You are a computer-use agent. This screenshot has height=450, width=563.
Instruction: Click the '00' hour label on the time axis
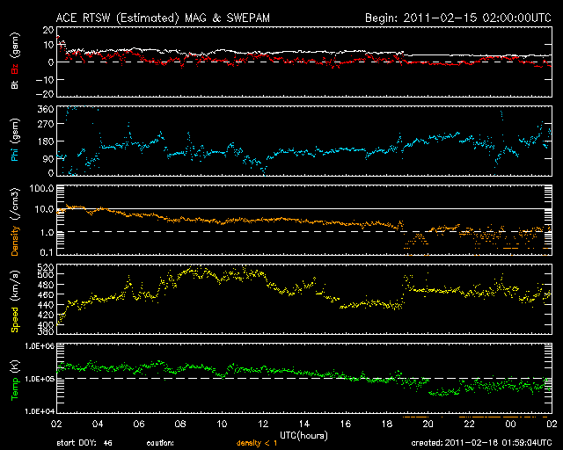[510, 424]
